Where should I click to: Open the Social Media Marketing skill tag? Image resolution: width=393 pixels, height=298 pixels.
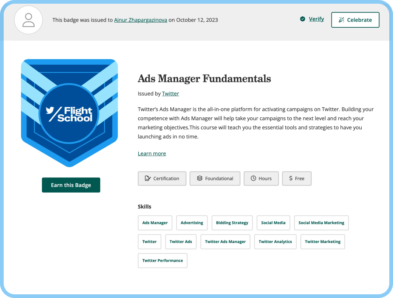pyautogui.click(x=321, y=222)
